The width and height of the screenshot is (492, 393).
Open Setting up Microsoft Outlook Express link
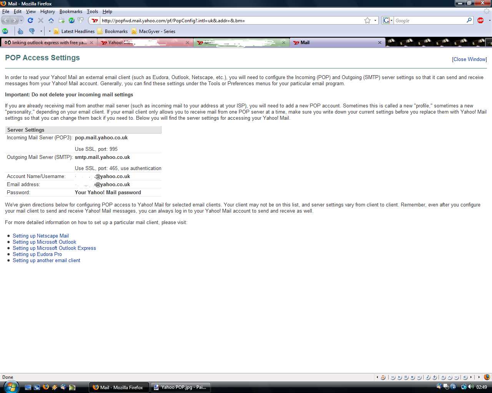point(54,248)
